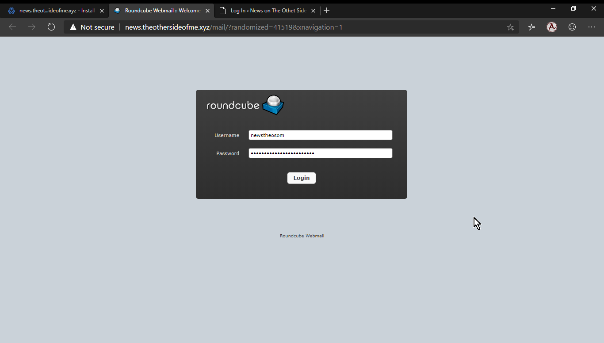604x343 pixels.
Task: Open the user profile avatar
Action: [551, 27]
